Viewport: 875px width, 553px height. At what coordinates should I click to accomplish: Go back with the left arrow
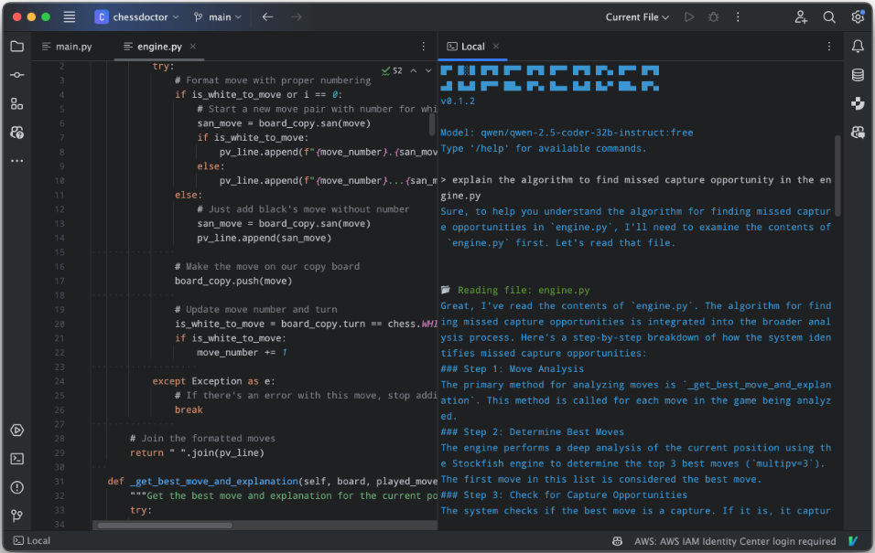click(x=268, y=17)
